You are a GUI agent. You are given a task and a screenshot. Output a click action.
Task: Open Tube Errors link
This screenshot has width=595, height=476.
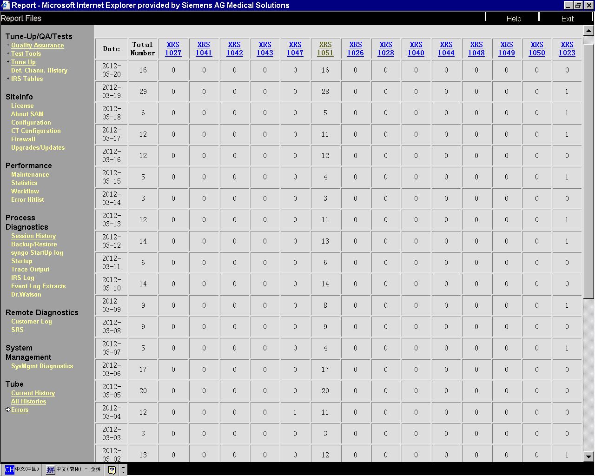tap(20, 410)
